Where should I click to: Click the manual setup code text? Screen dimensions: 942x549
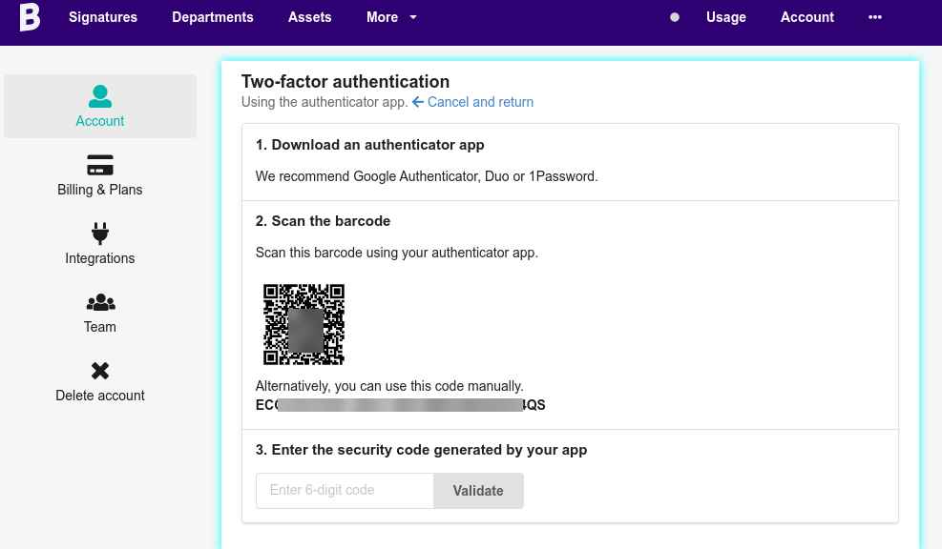[400, 405]
